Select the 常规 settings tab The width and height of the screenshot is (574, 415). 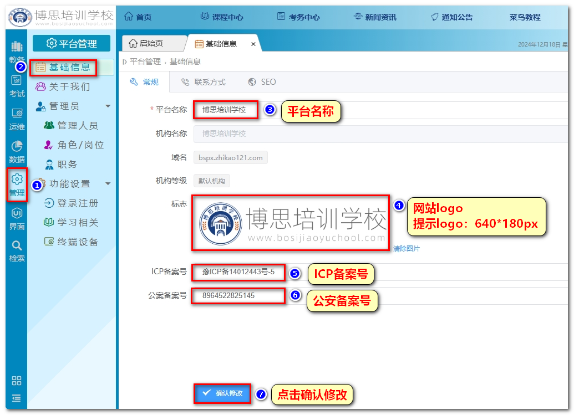click(144, 82)
